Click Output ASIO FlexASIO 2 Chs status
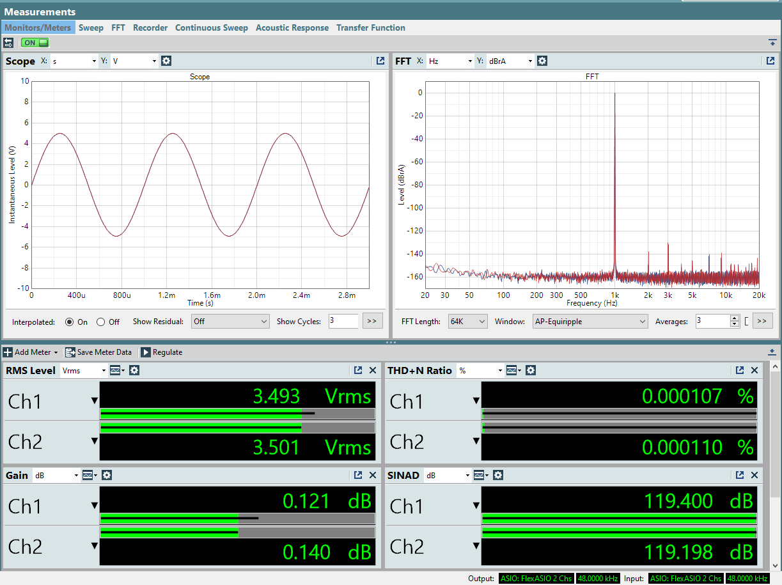 point(536,578)
